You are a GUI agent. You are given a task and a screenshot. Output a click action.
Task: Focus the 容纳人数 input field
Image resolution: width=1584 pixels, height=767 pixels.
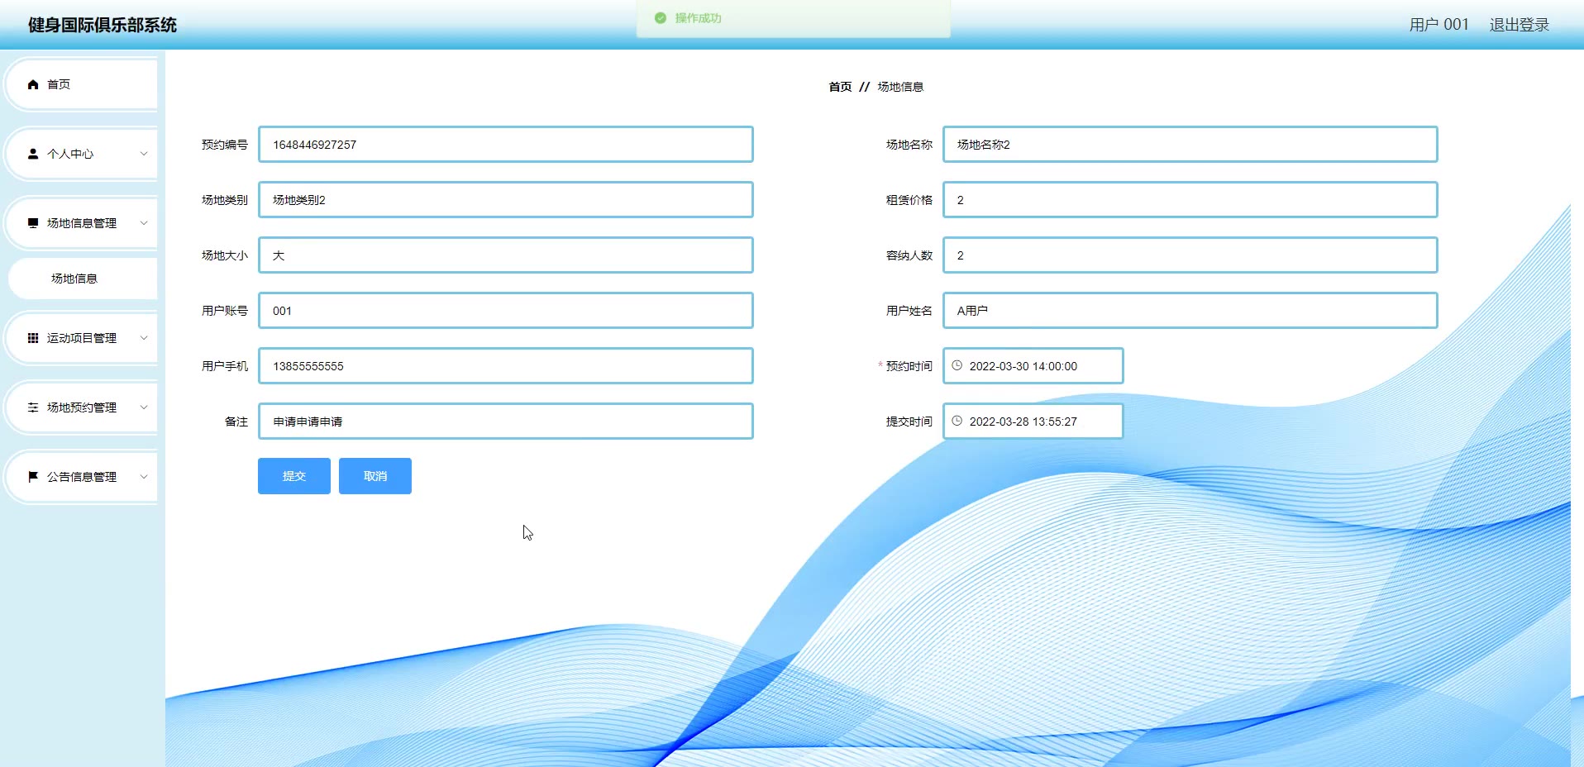(1190, 255)
